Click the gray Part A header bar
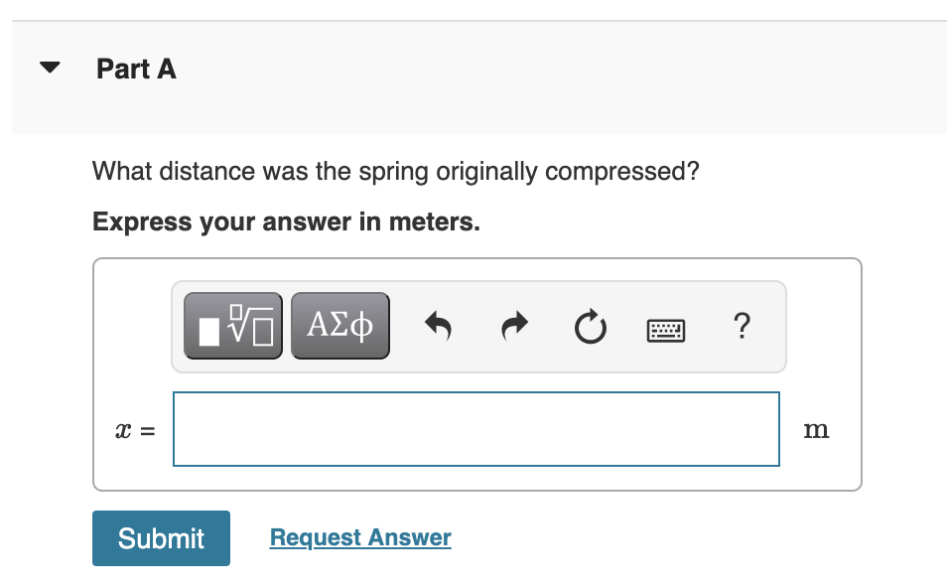 click(x=479, y=77)
